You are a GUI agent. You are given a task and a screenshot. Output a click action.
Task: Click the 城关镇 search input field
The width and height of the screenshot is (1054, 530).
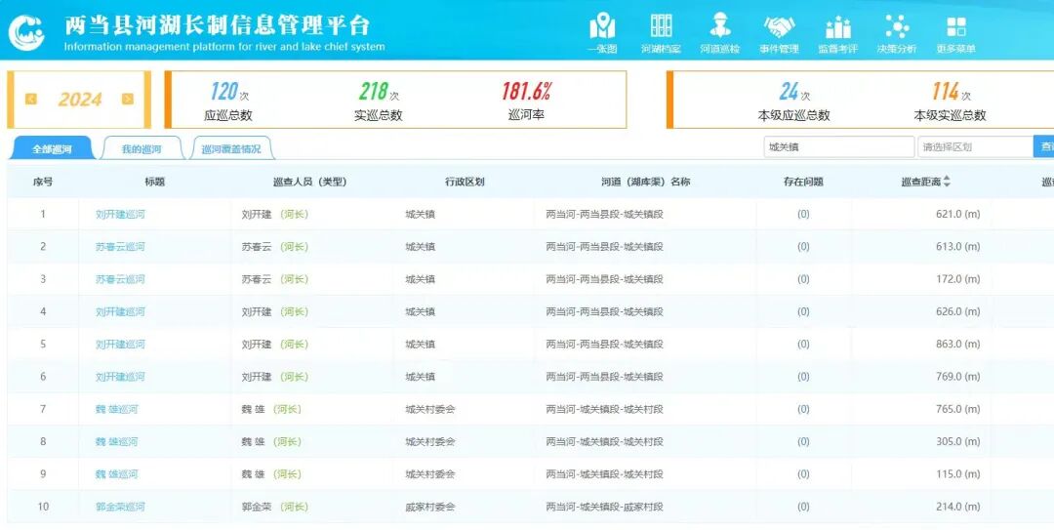click(x=839, y=146)
